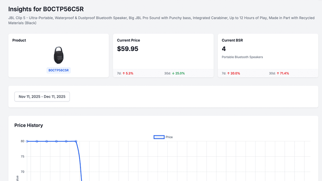Image resolution: width=322 pixels, height=181 pixels.
Task: Click the Insights for B0CTP56C5R page title
Action: click(46, 9)
